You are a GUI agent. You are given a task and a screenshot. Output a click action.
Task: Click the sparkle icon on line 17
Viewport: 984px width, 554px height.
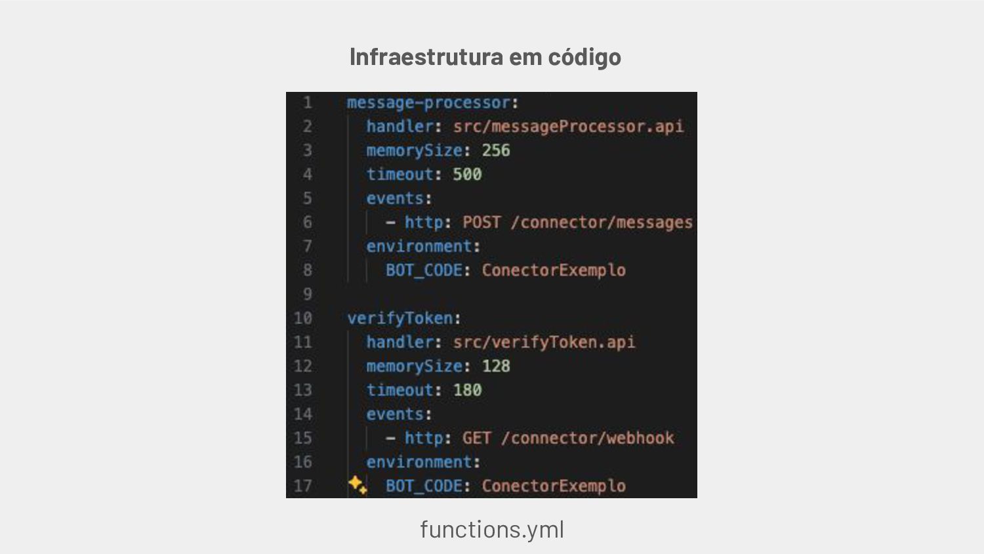point(358,485)
